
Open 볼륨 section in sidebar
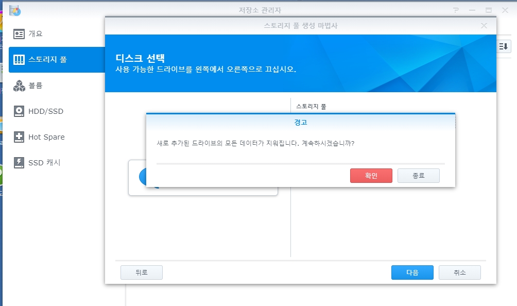pos(57,86)
